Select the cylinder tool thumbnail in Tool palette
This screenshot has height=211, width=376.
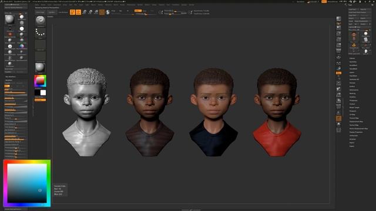coord(365,39)
